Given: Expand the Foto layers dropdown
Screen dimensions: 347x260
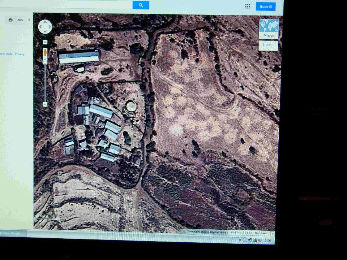Looking at the screenshot, I should coord(268,46).
